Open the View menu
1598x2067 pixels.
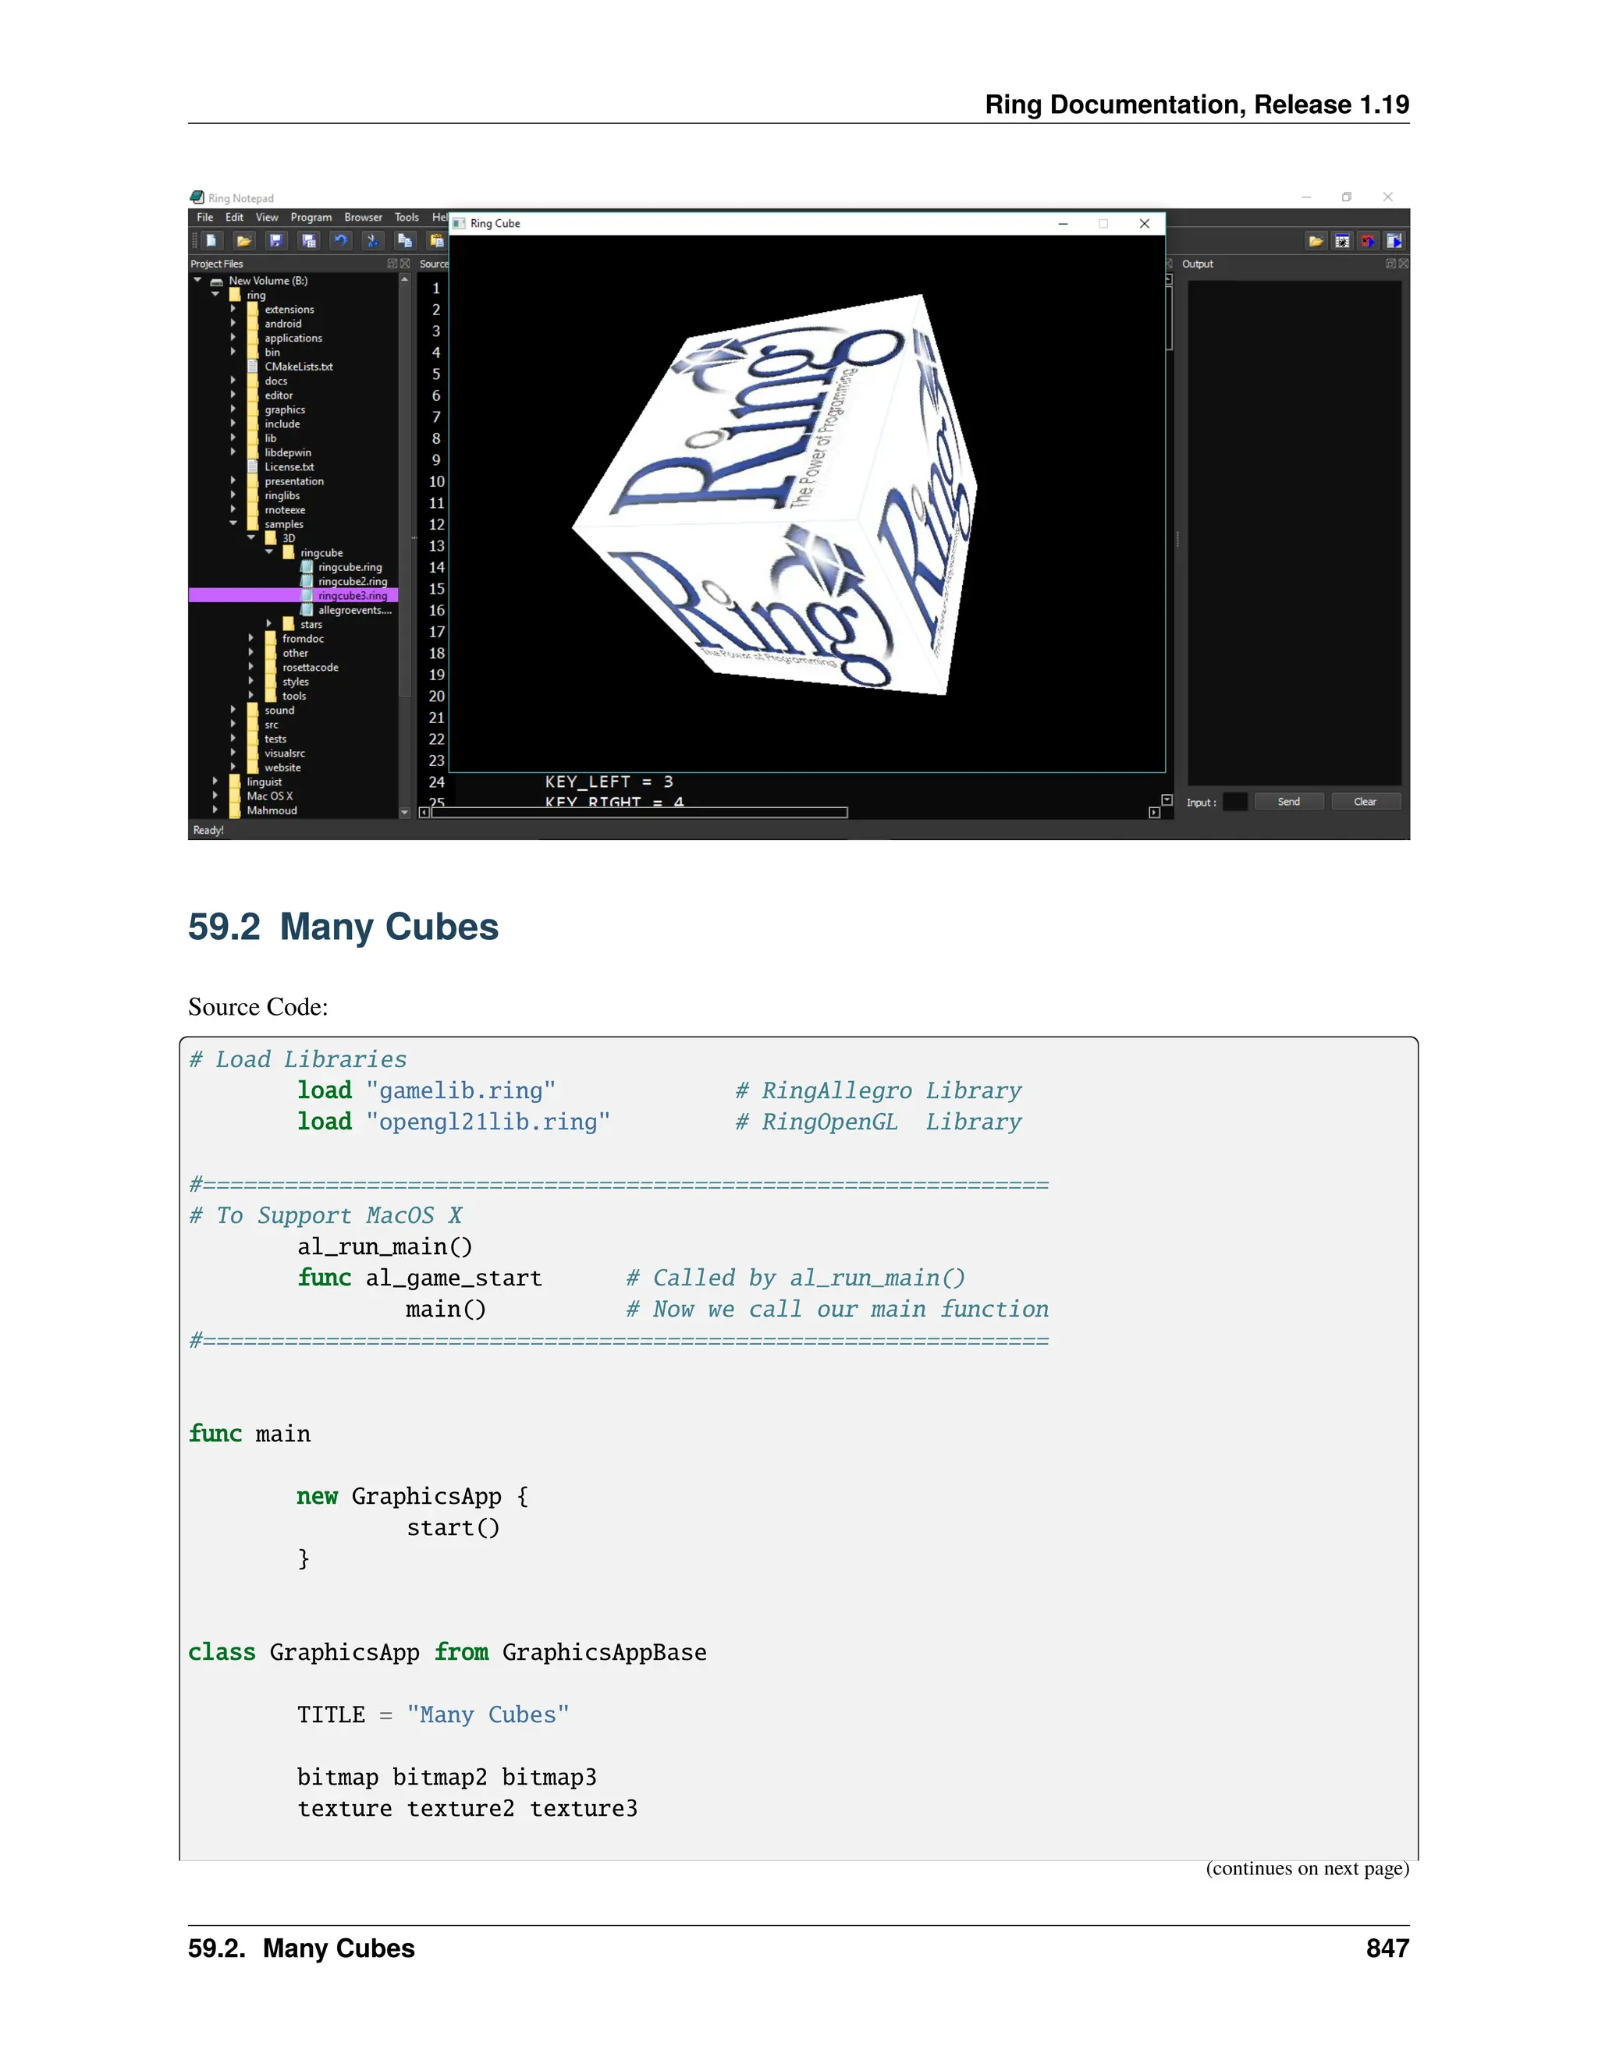(266, 217)
